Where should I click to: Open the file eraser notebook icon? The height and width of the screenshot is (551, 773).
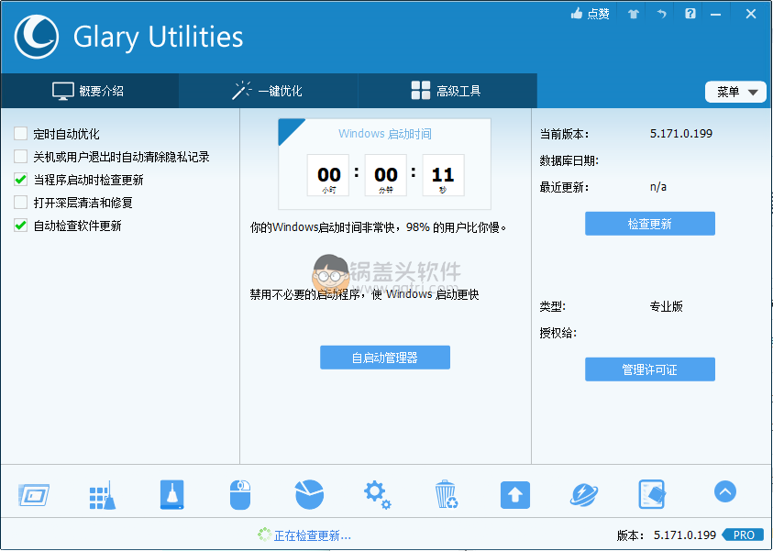(652, 494)
